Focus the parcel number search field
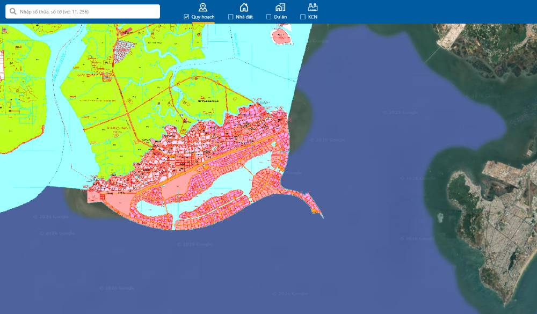The width and height of the screenshot is (537, 314). [86, 11]
